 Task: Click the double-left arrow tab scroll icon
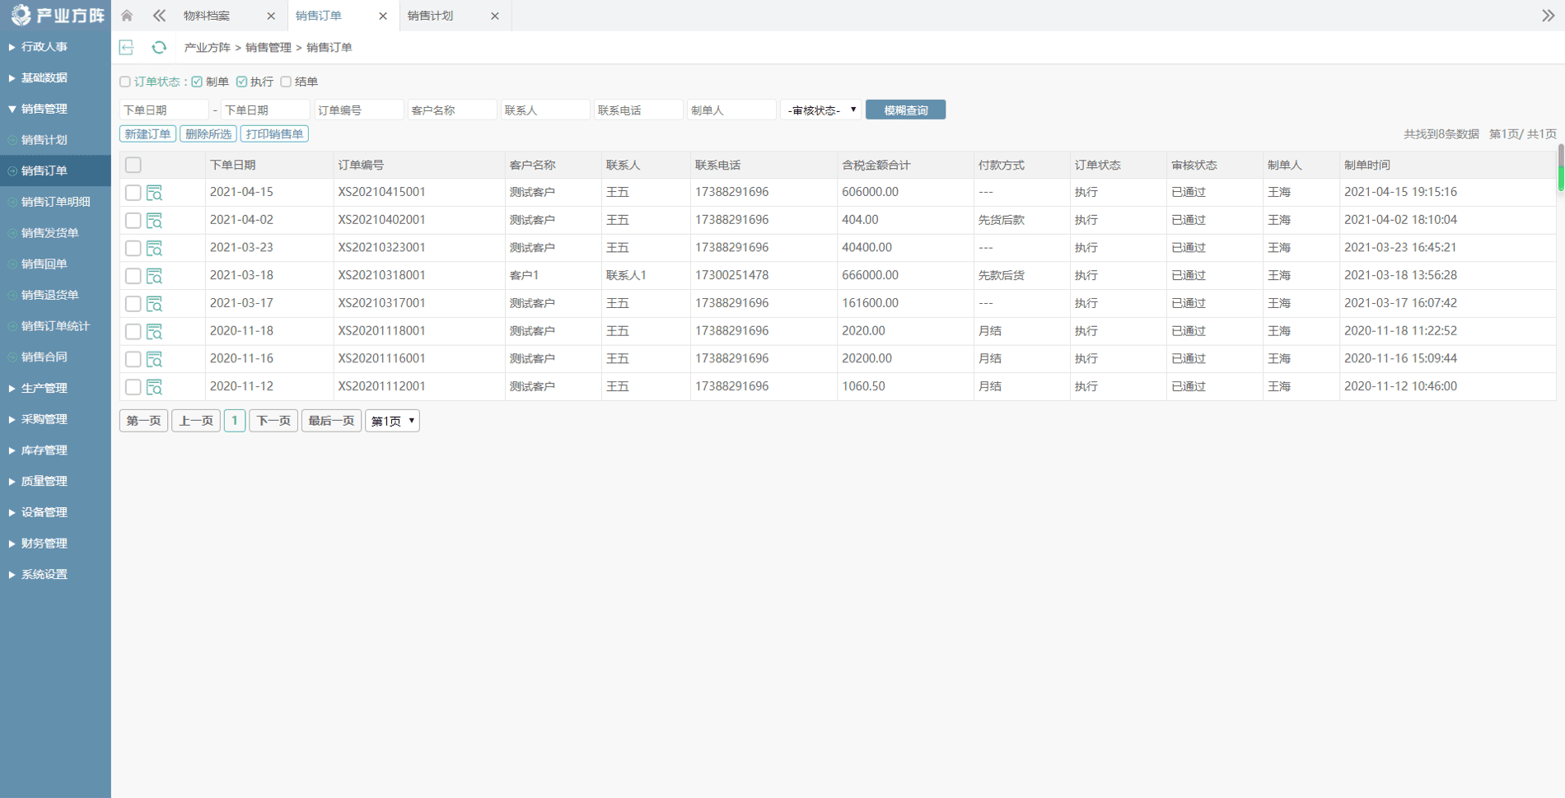(159, 16)
